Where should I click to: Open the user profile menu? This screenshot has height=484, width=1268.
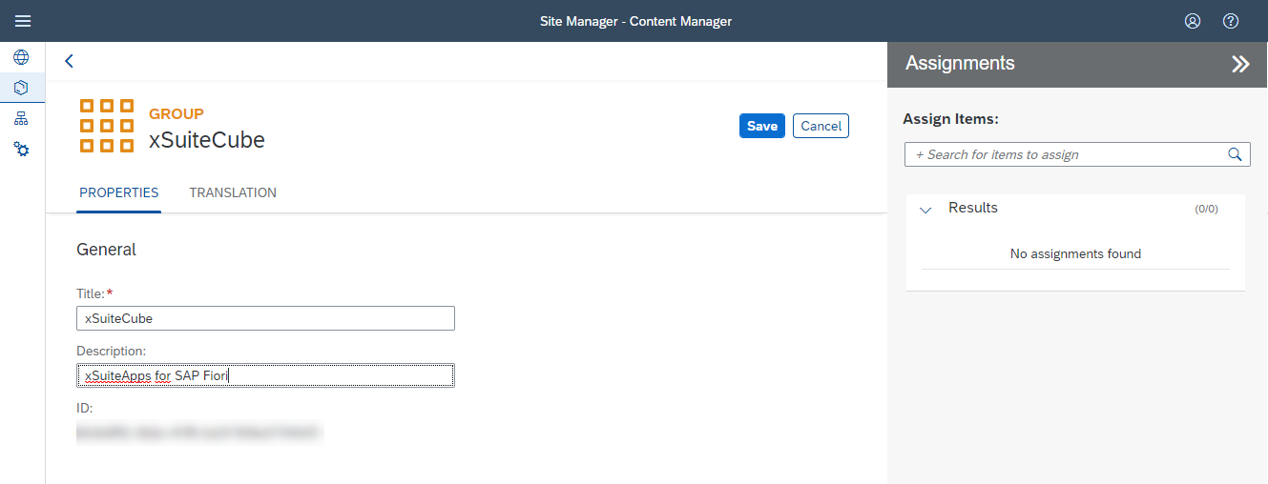[x=1193, y=21]
